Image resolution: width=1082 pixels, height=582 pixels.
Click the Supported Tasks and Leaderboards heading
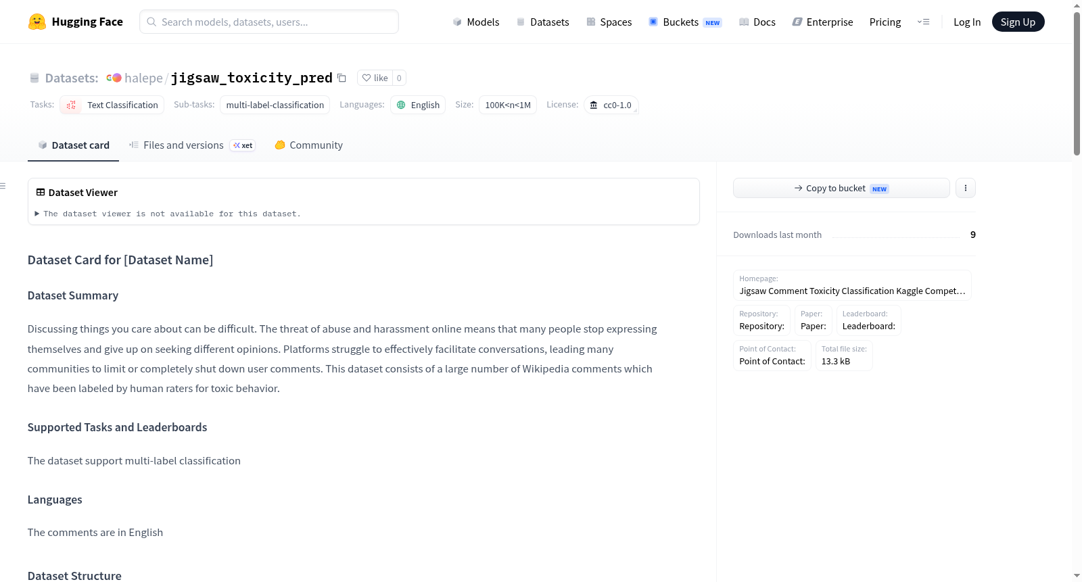(118, 427)
